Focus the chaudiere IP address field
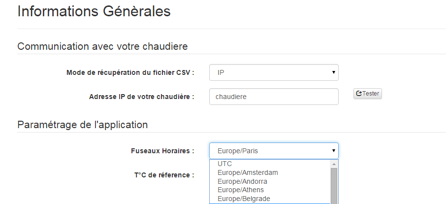The width and height of the screenshot is (446, 204). (274, 97)
